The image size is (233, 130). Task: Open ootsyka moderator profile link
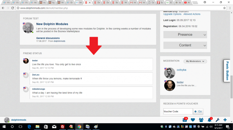(181, 70)
